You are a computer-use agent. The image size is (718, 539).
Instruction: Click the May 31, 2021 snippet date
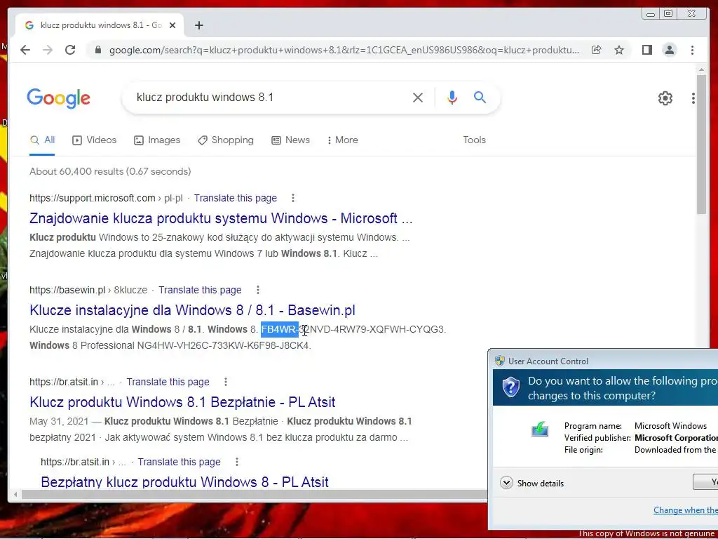[x=59, y=421]
